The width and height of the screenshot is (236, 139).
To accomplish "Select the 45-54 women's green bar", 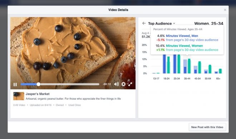I will tap(200, 67).
